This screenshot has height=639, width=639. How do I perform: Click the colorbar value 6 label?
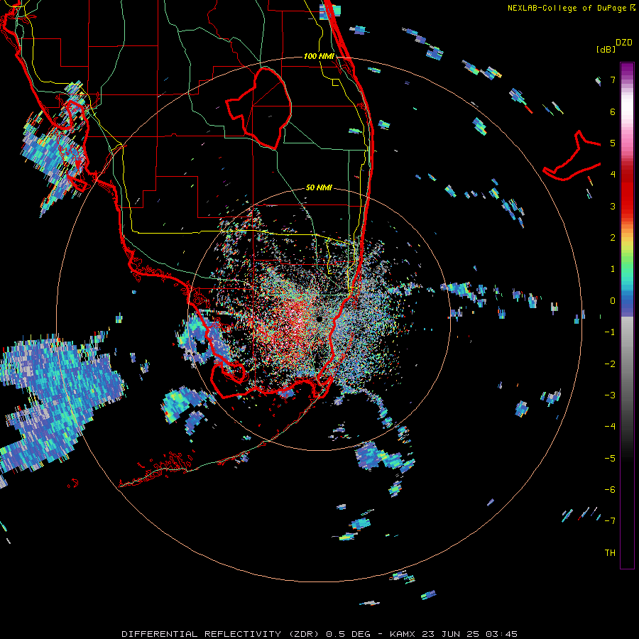click(613, 111)
